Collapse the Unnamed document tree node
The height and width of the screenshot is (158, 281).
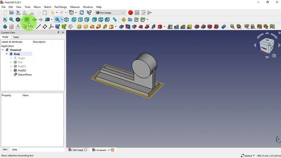(3, 50)
